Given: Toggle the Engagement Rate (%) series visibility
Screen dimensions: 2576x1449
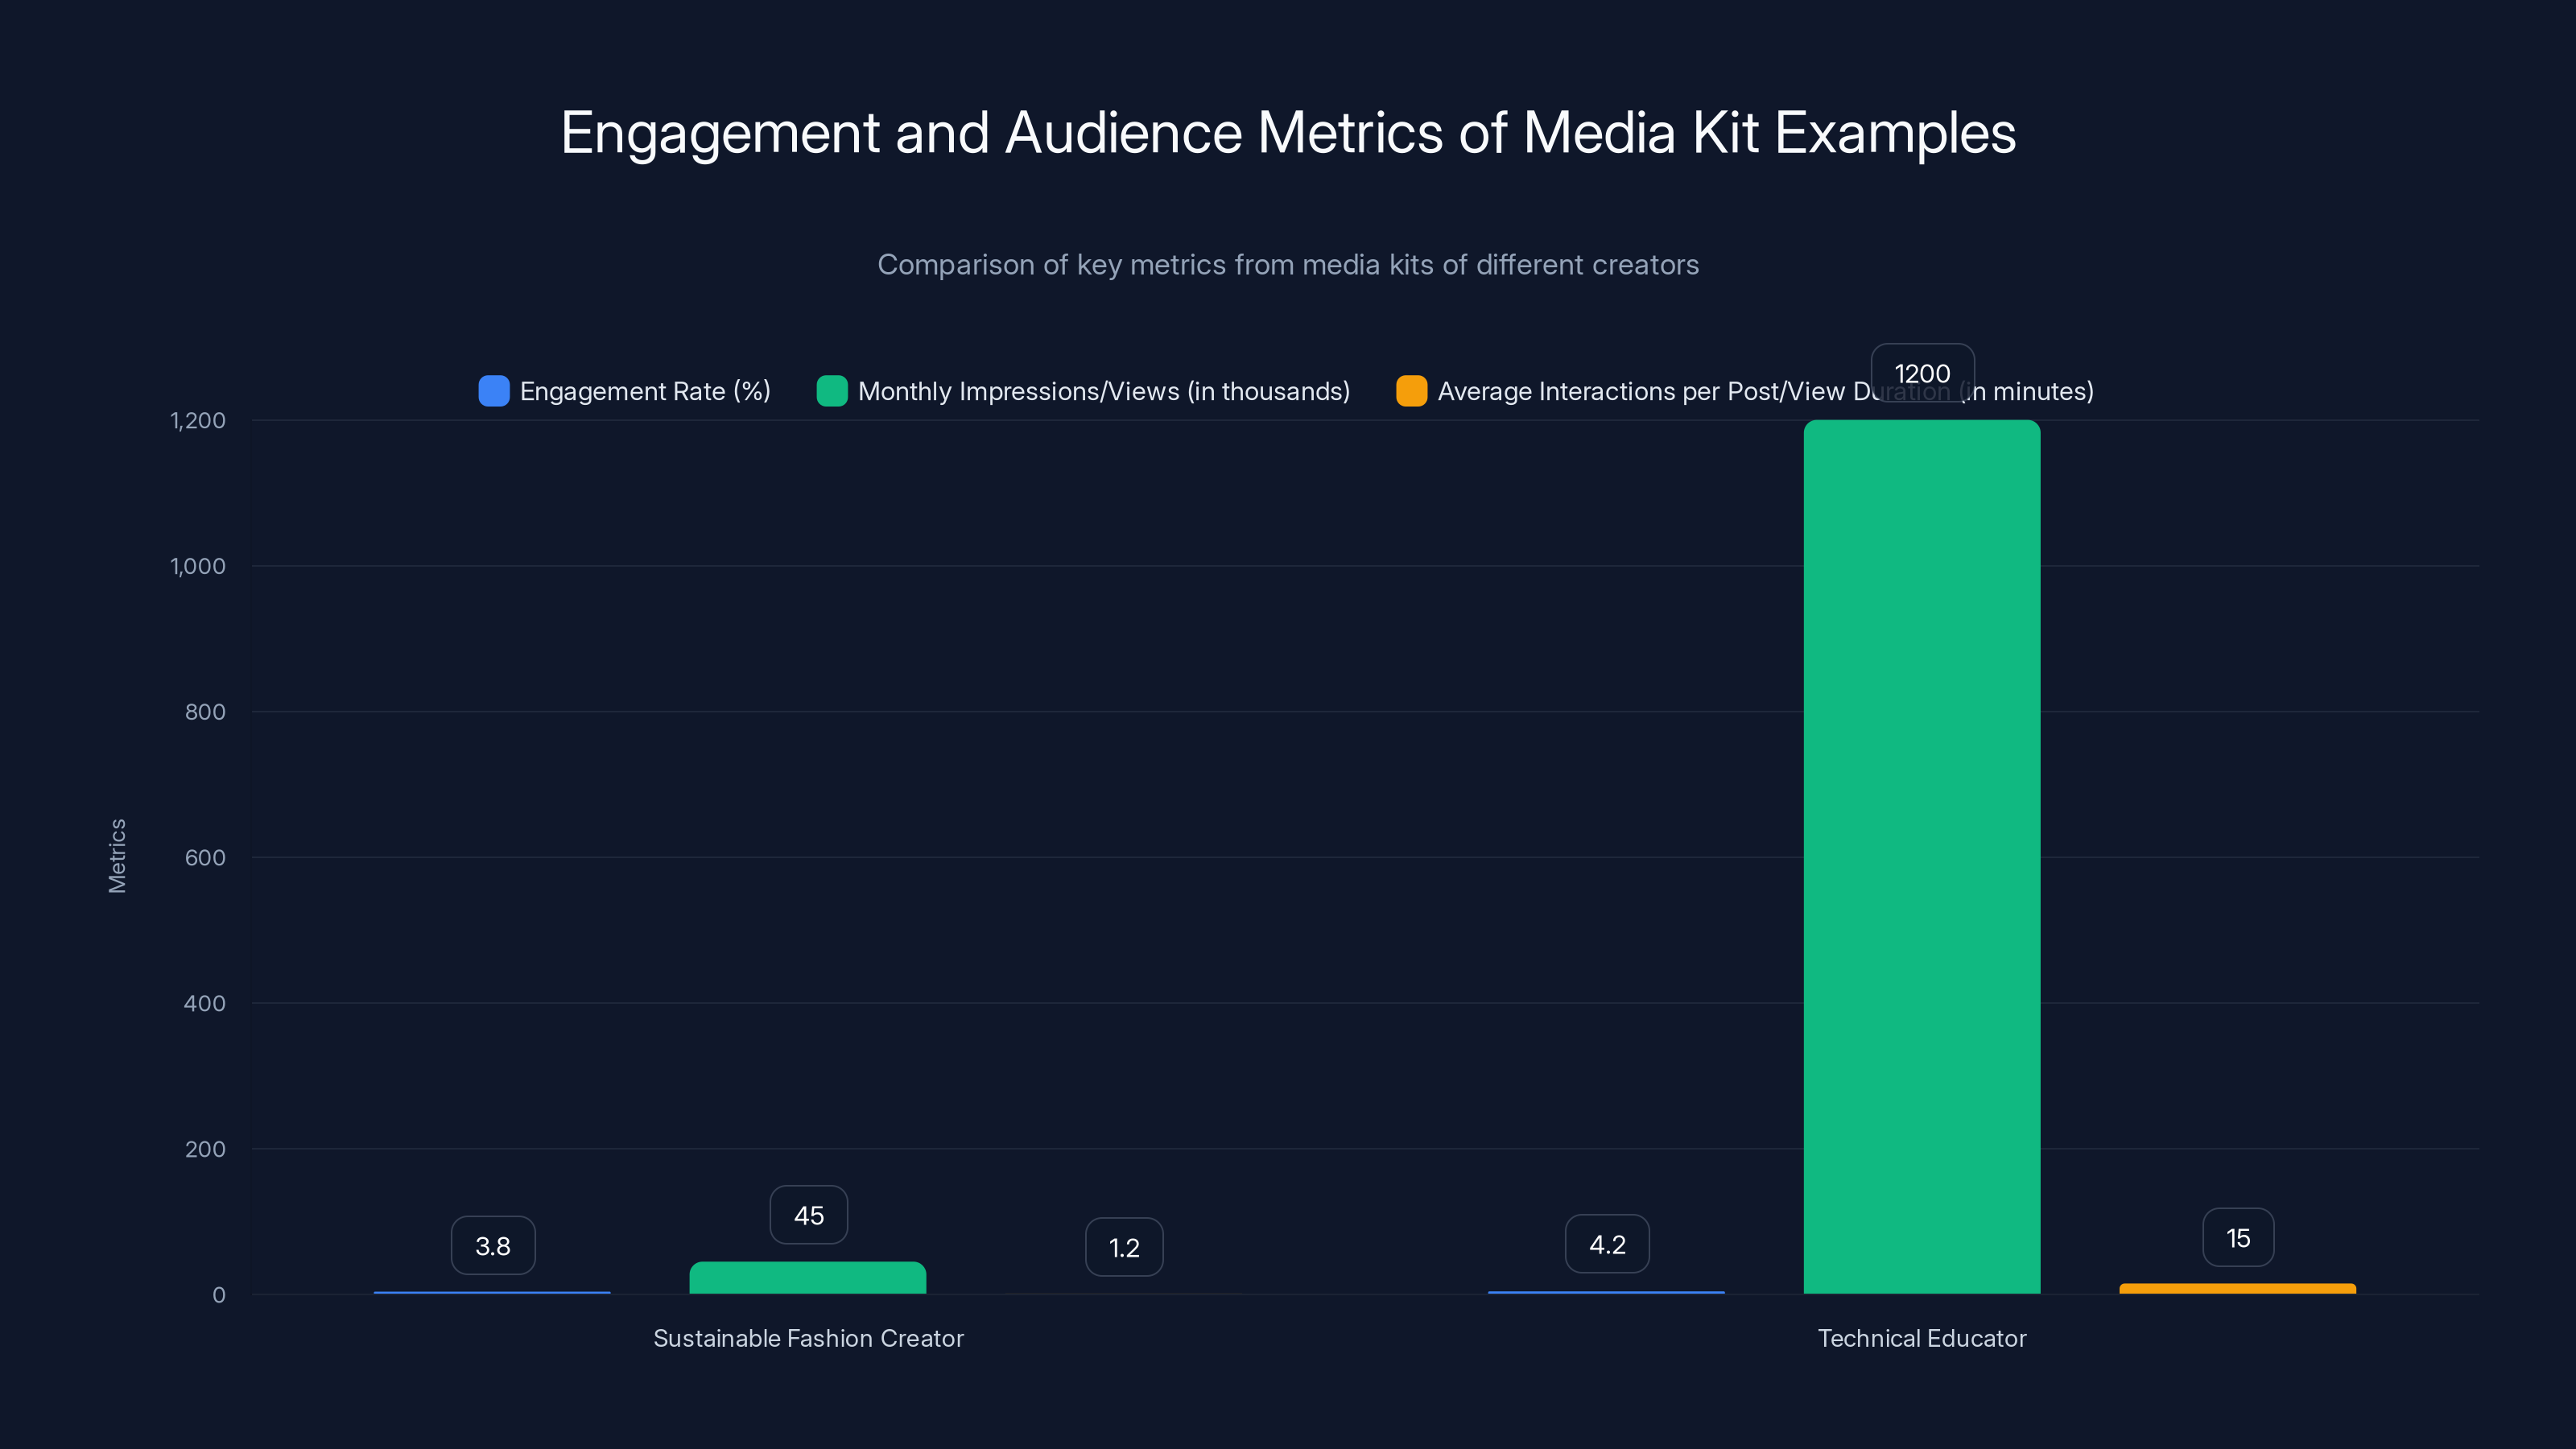Looking at the screenshot, I should (644, 391).
